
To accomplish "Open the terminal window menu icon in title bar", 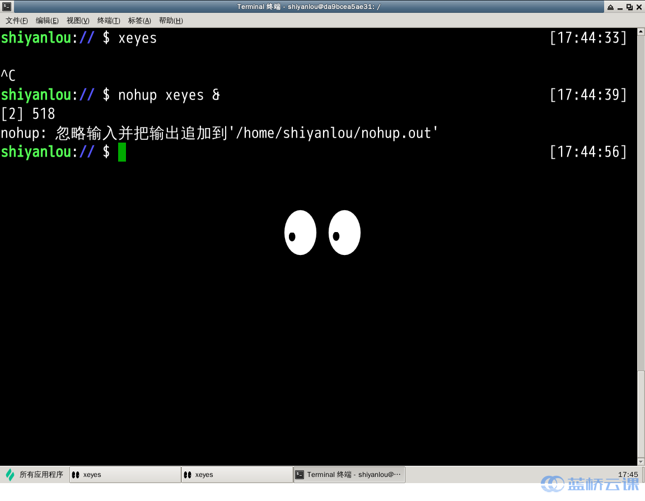I will pyautogui.click(x=6, y=7).
